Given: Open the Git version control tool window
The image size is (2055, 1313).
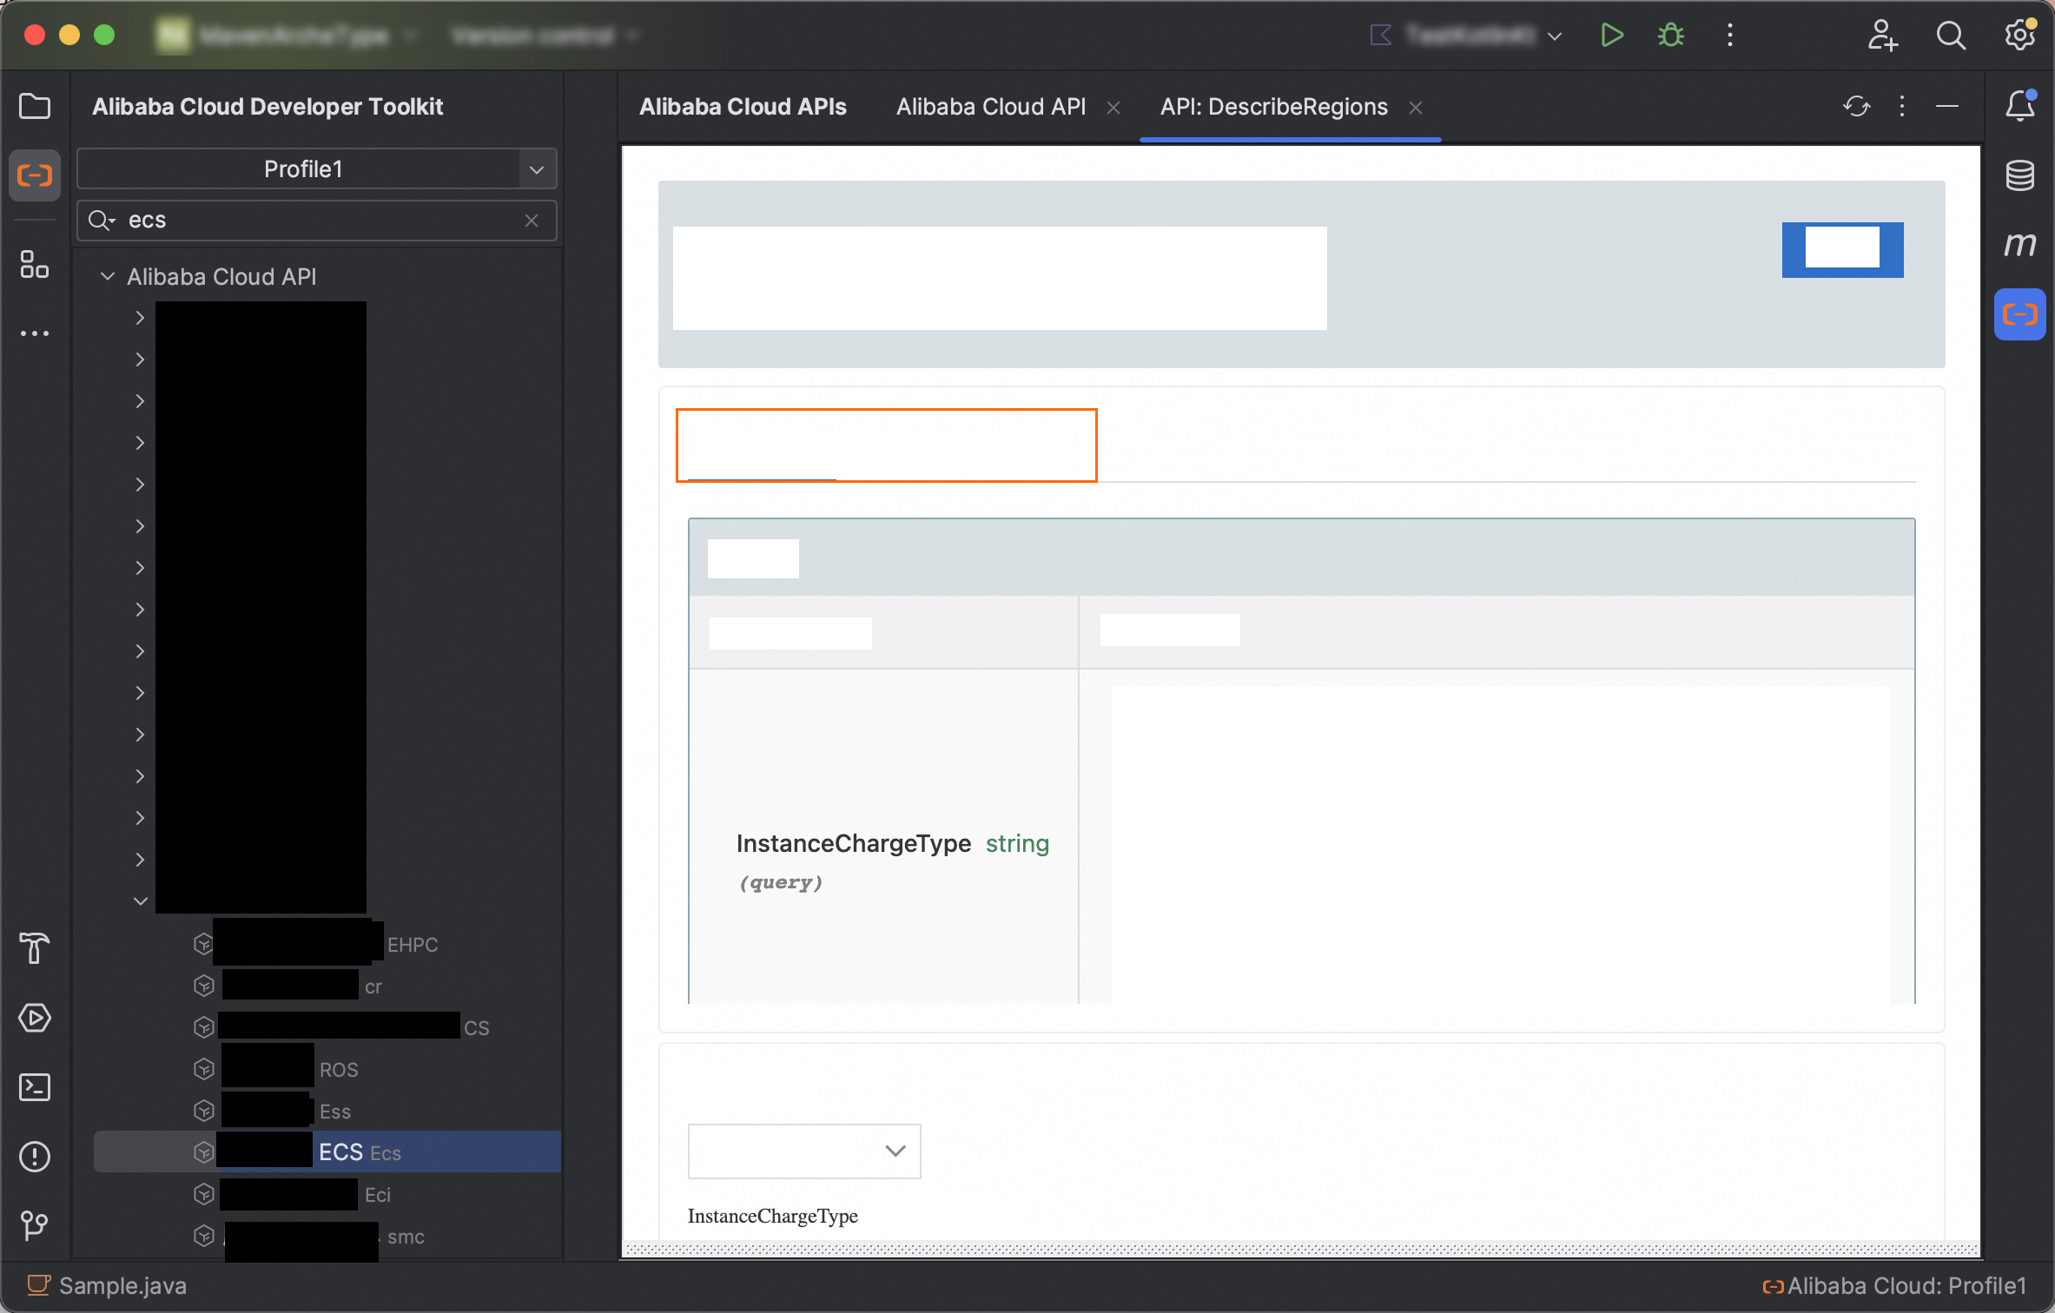Looking at the screenshot, I should 35,1226.
